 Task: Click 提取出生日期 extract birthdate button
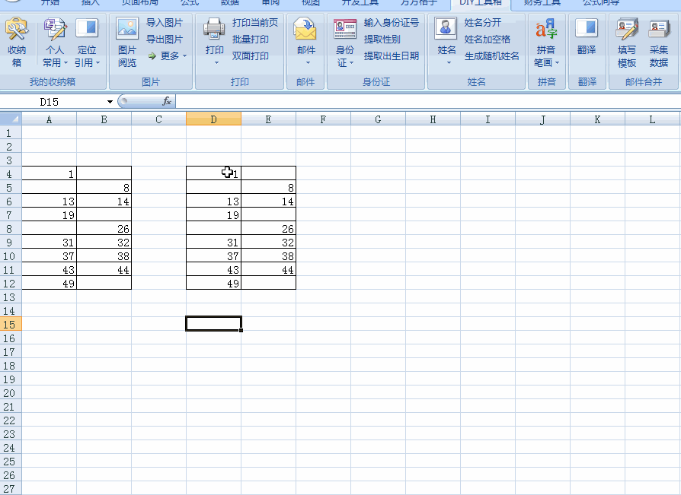point(391,56)
